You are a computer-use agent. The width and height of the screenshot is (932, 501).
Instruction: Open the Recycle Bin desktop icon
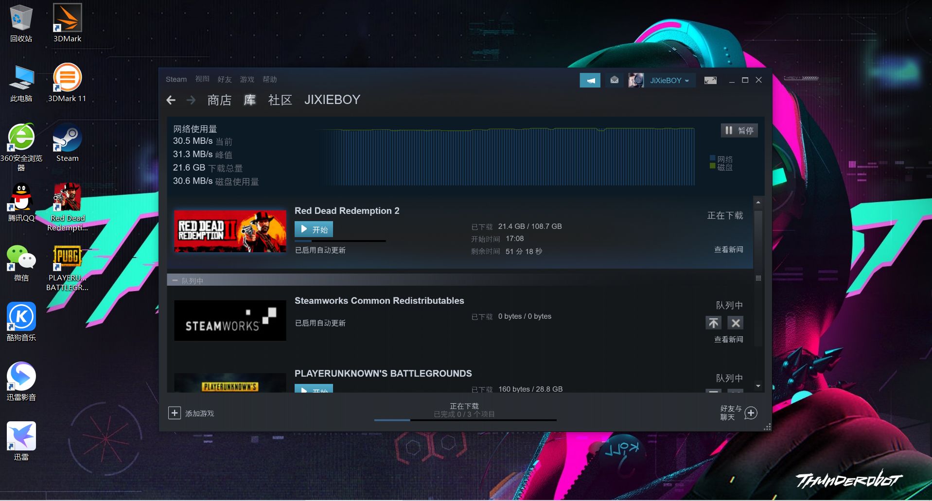tap(21, 23)
